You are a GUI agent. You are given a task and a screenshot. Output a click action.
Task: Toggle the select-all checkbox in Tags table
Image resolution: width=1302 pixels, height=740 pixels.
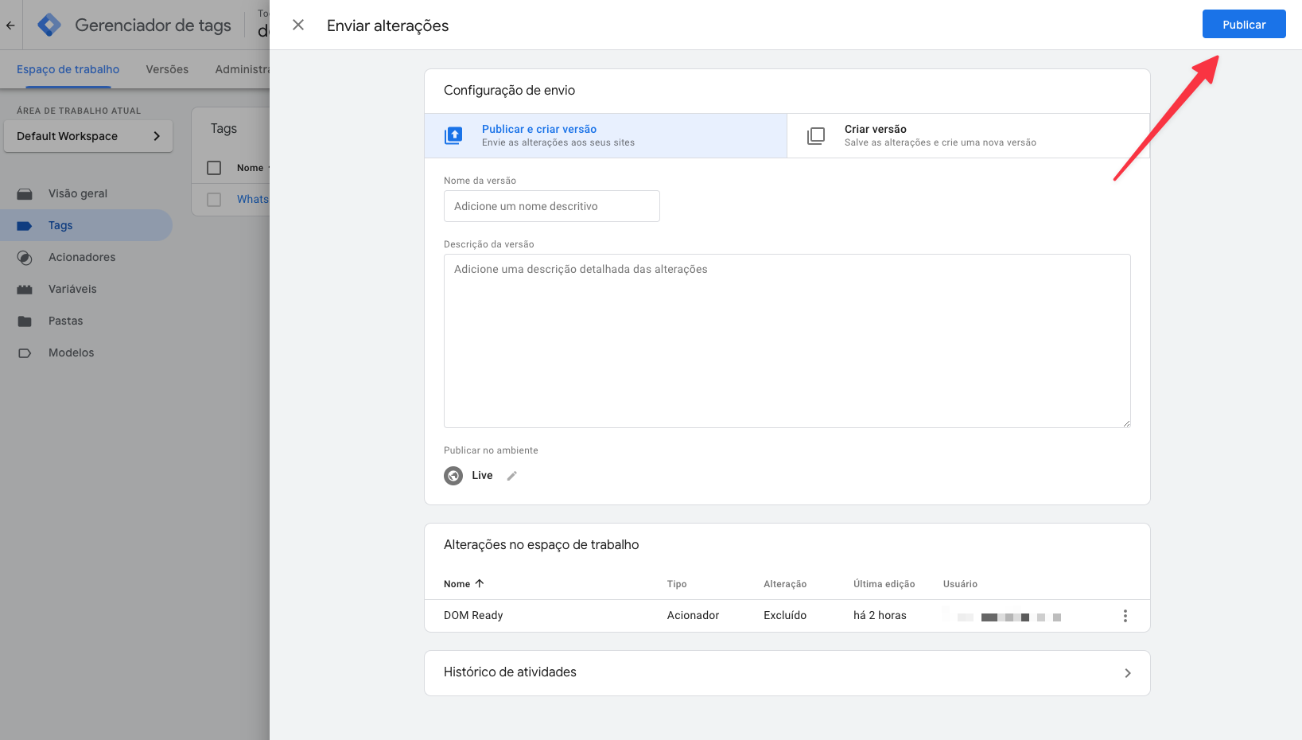214,168
